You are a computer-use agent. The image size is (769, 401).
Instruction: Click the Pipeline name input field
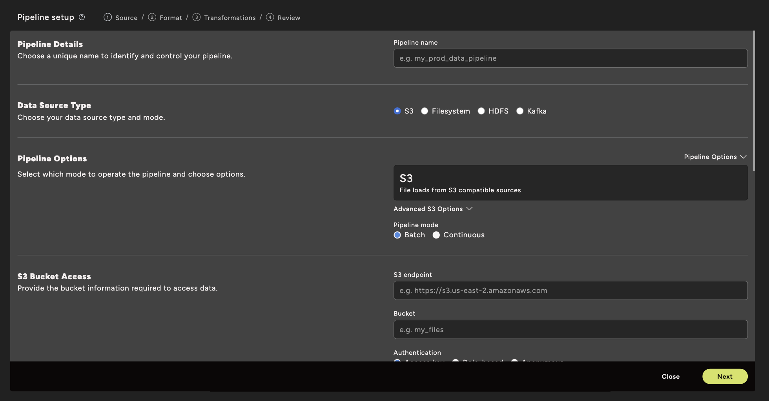570,58
